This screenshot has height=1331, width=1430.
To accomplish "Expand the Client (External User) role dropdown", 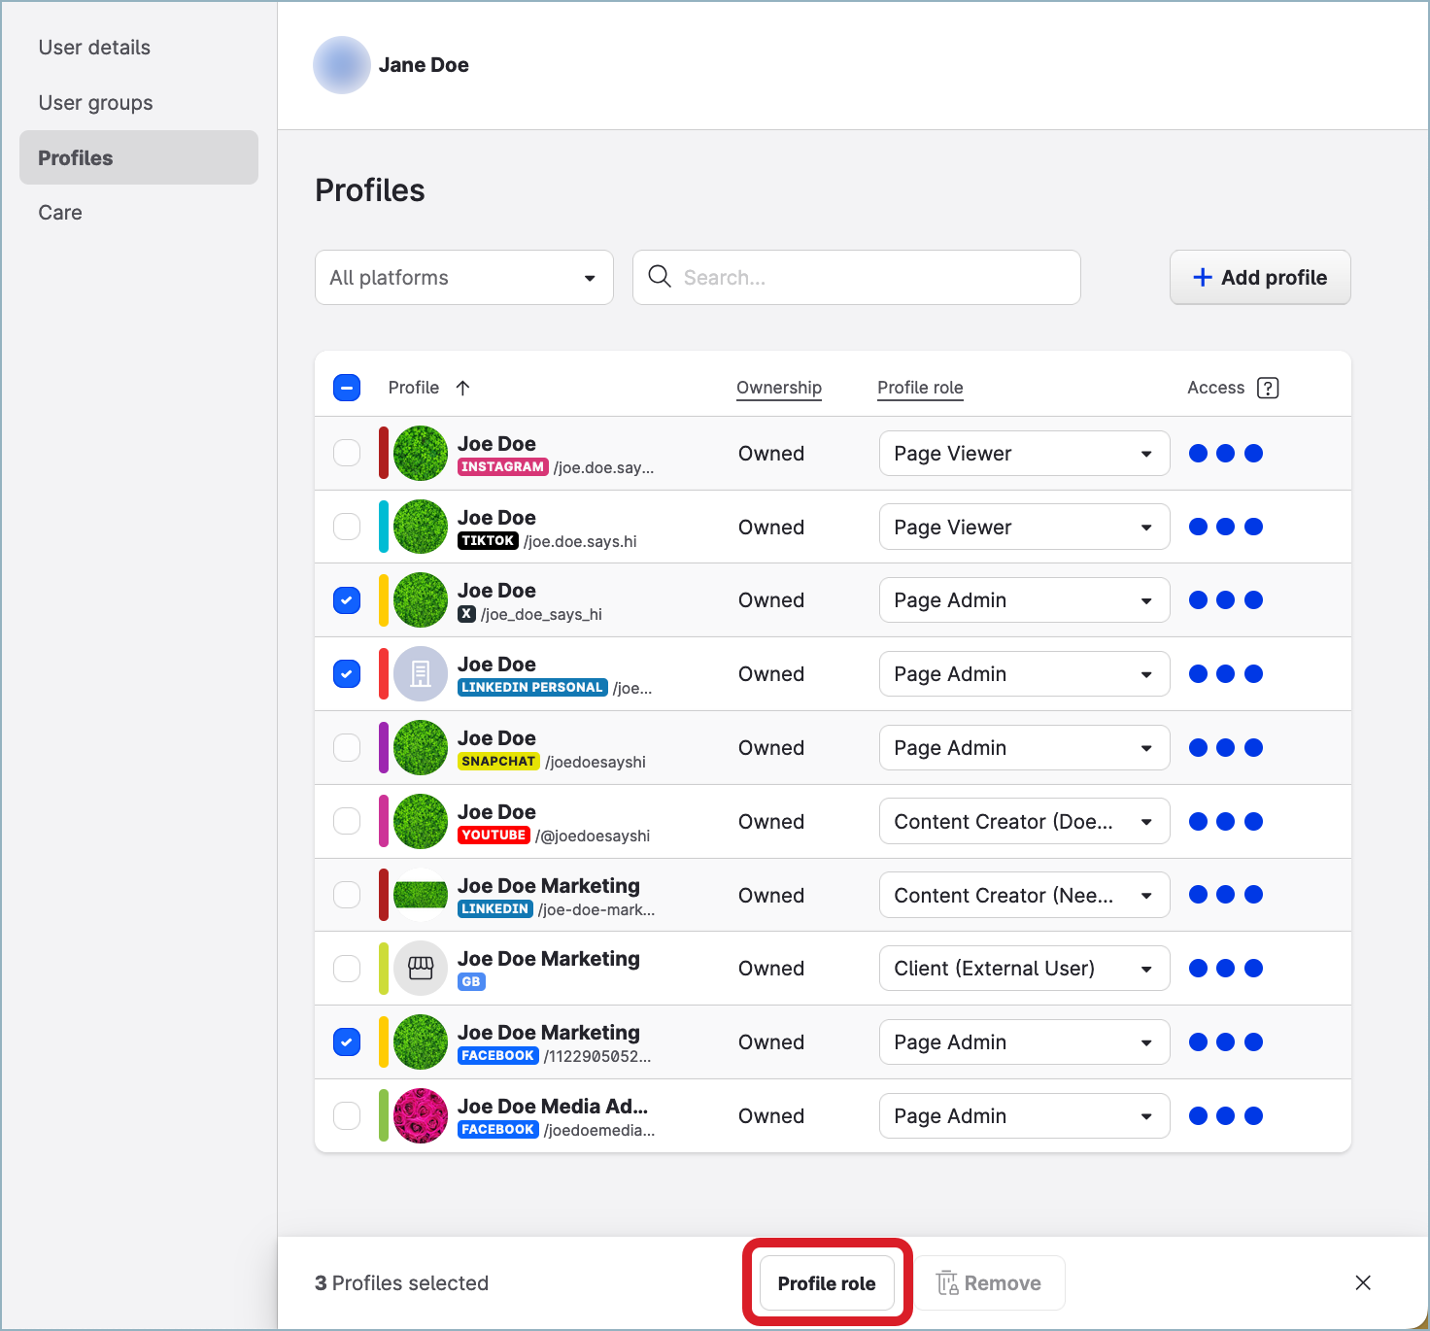I will click(1023, 969).
